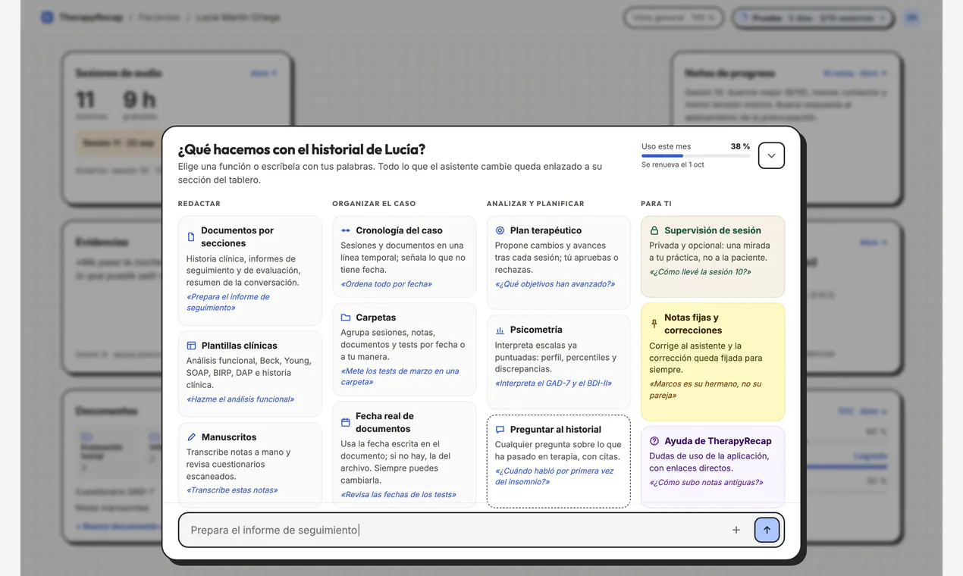Click the document icon beside Documentos por secciones
Image resolution: width=963 pixels, height=576 pixels.
191,236
